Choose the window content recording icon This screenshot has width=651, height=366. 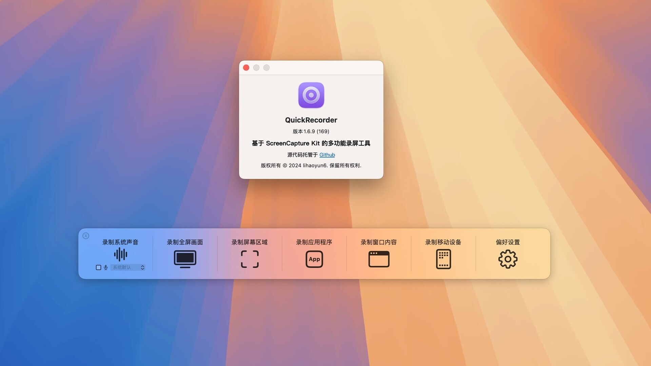[x=379, y=259]
